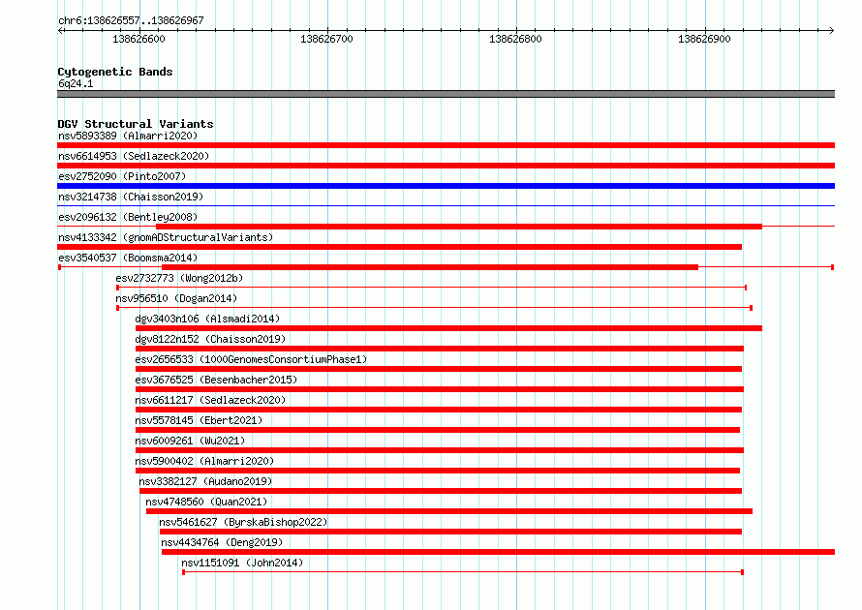This screenshot has height=610, width=862.
Task: Open nsv5578145 (Ebert2021) label
Action: [x=199, y=420]
